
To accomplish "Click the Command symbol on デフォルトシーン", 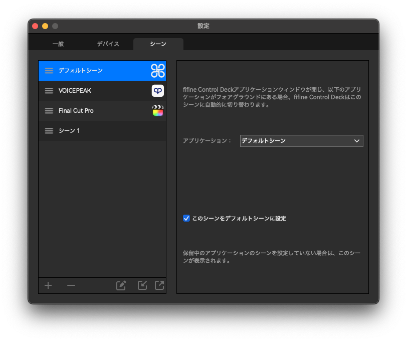I will (157, 71).
